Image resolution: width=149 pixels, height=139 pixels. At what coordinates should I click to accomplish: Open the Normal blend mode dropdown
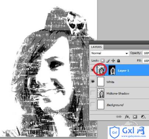coord(110,53)
